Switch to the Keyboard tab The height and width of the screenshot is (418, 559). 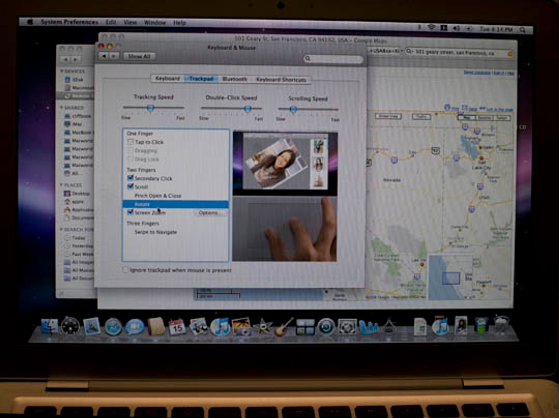(168, 78)
